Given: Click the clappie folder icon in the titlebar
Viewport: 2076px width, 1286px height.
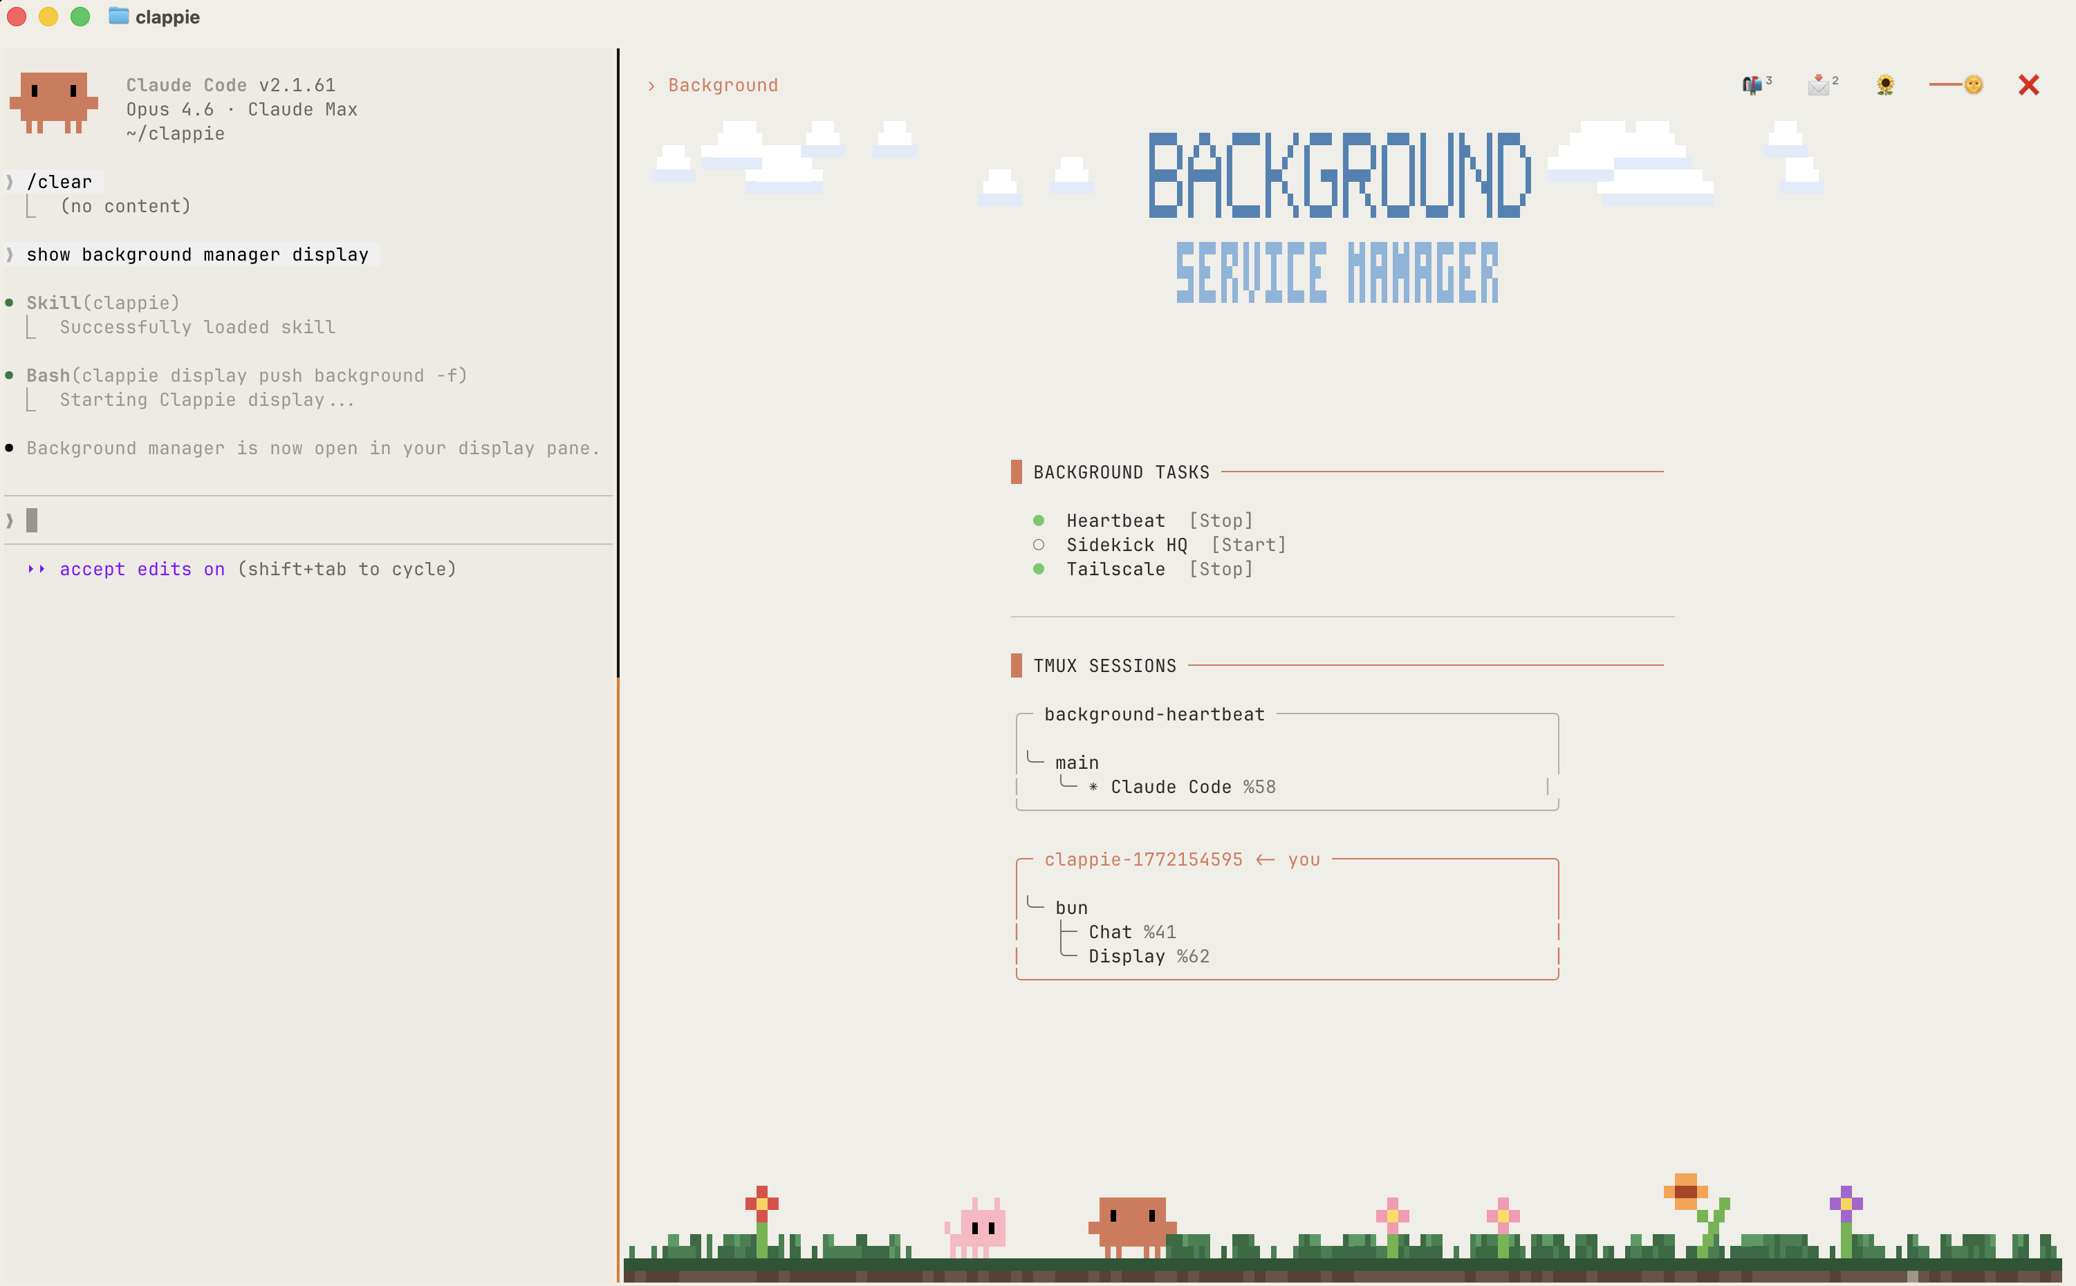Looking at the screenshot, I should pos(118,16).
